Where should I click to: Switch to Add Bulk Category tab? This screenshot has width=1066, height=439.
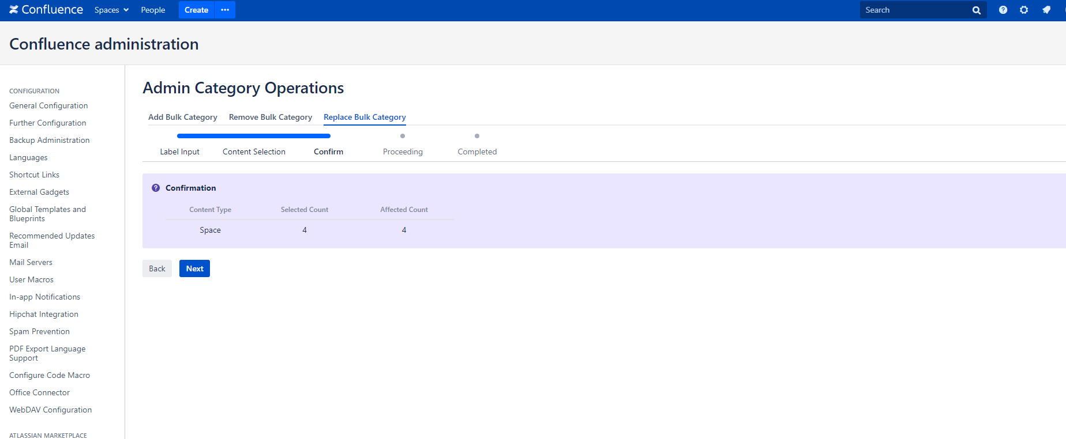(x=183, y=117)
